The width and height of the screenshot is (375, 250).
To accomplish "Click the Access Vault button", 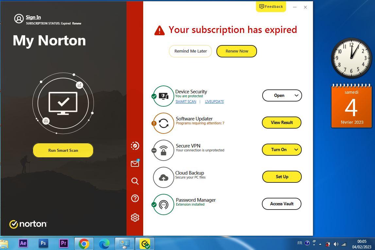I will click(282, 204).
